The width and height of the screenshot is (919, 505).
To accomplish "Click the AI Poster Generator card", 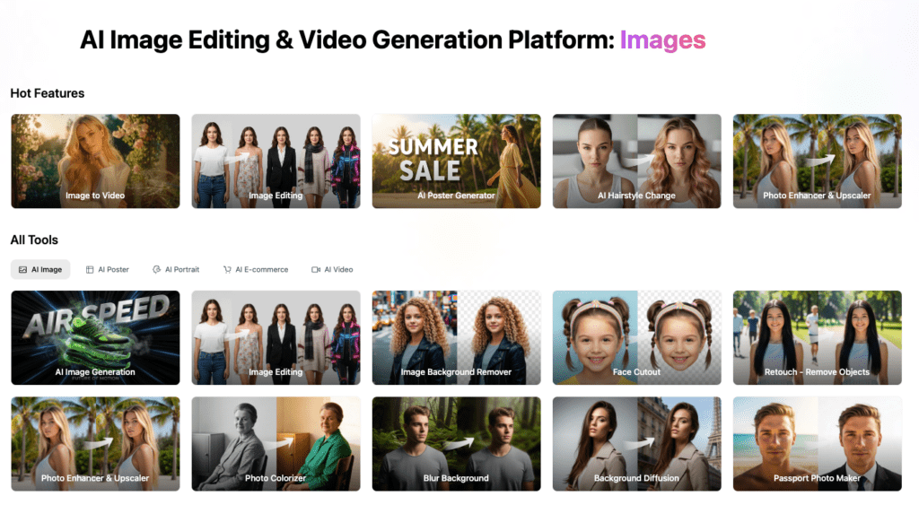I will click(456, 161).
